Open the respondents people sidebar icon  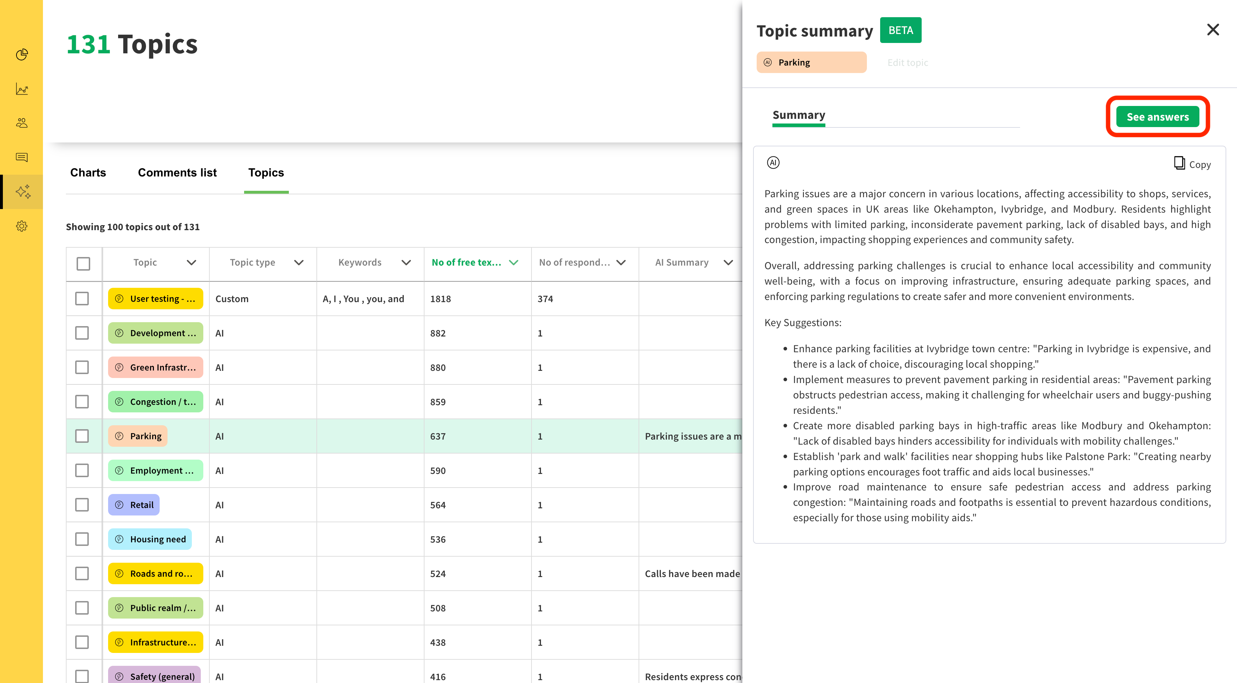(x=21, y=123)
